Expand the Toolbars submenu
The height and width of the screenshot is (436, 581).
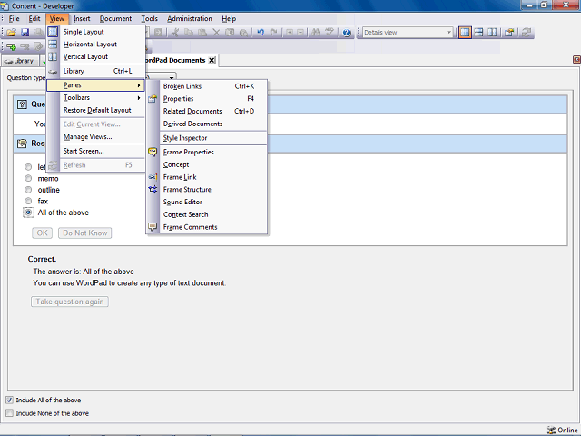pos(95,97)
